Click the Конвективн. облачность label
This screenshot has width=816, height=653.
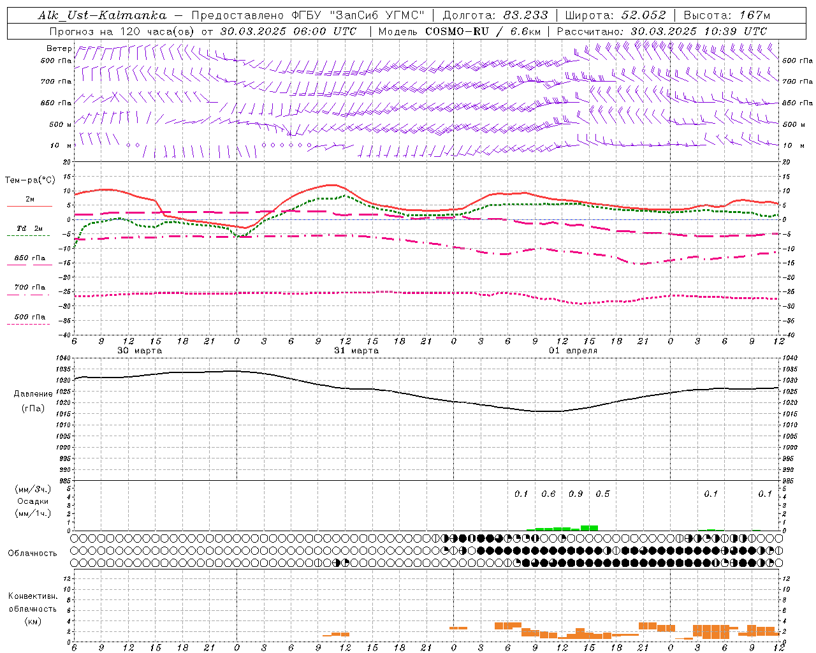pyautogui.click(x=33, y=603)
